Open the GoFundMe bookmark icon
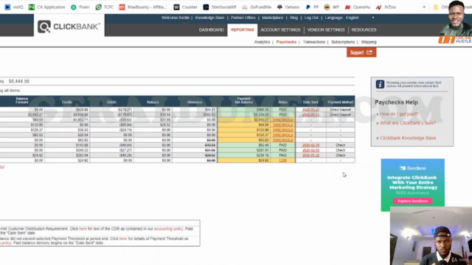472x265 pixels. click(x=245, y=7)
